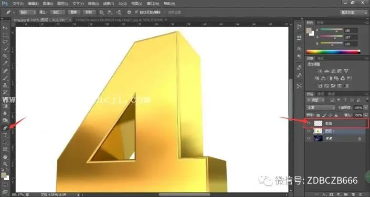Select the Move tool
The width and height of the screenshot is (370, 197).
pos(5,28)
